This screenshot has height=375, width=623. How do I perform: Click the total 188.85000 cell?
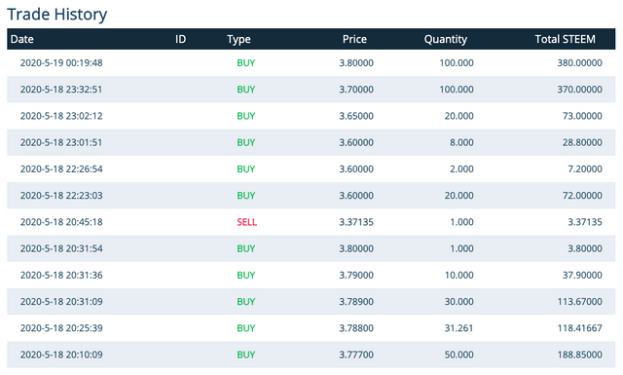point(579,355)
